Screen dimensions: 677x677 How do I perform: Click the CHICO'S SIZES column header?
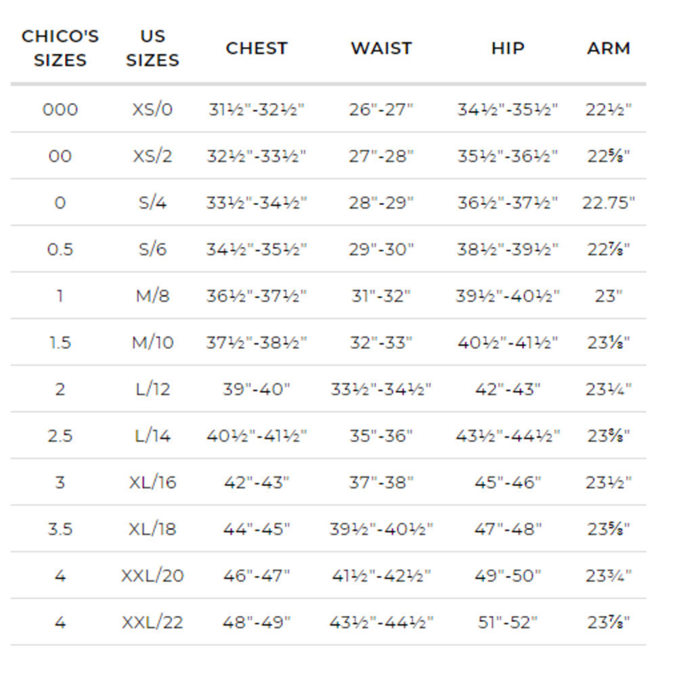[60, 48]
